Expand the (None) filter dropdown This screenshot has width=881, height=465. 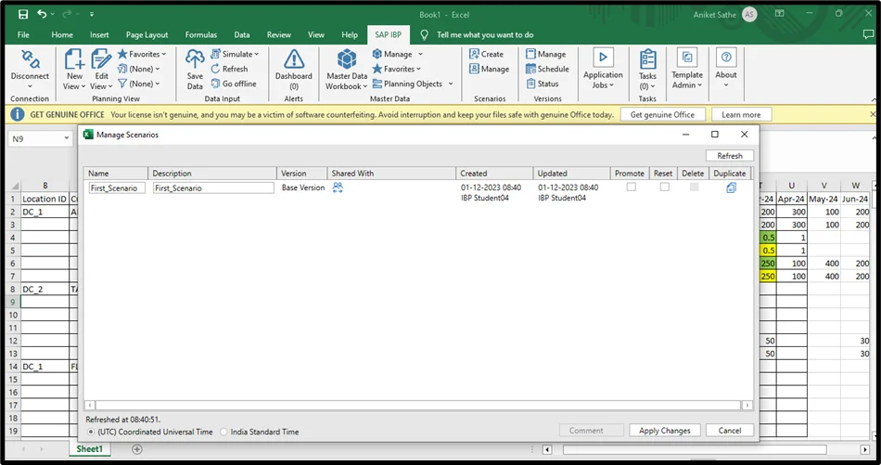coord(158,84)
